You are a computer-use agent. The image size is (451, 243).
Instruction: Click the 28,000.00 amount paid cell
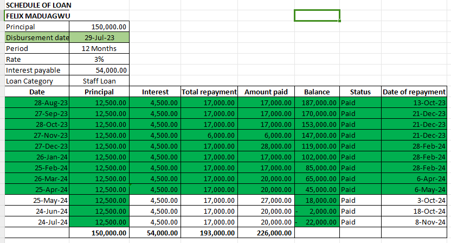click(x=266, y=146)
